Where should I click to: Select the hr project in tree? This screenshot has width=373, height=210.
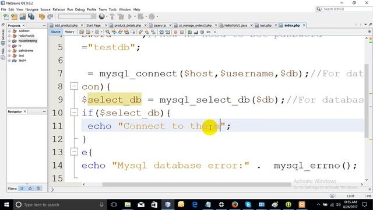click(x=20, y=45)
